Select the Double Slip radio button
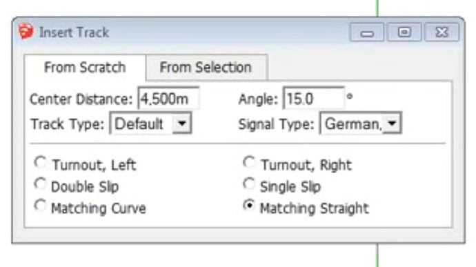The image size is (476, 267). tap(40, 184)
